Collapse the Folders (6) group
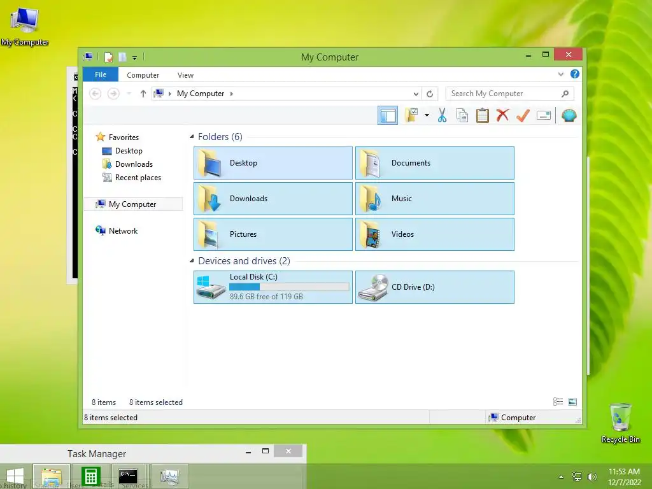This screenshot has height=489, width=652. pos(192,137)
